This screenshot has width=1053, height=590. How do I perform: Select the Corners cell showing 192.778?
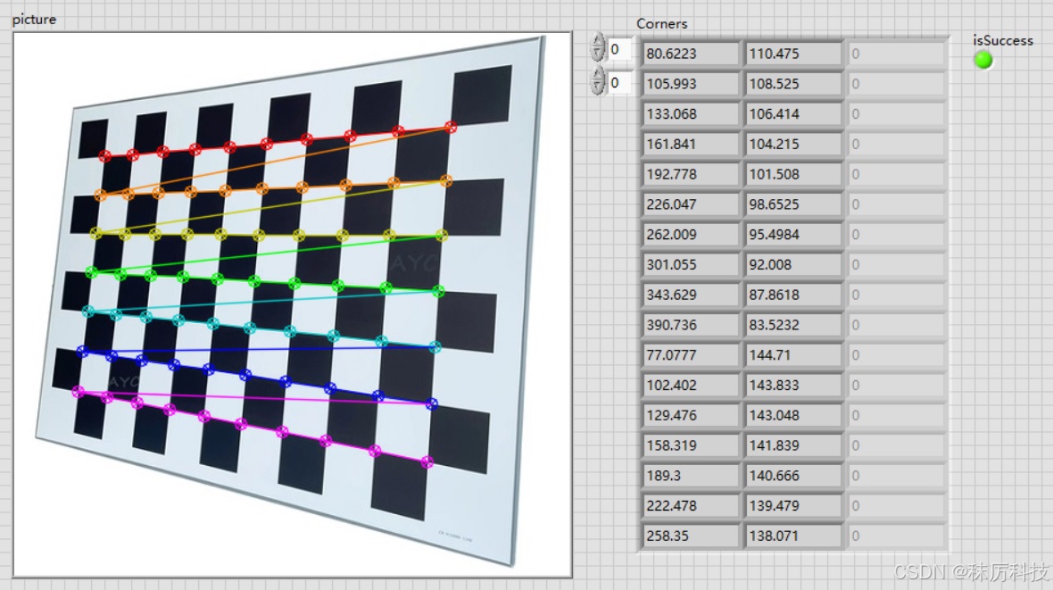tap(691, 174)
